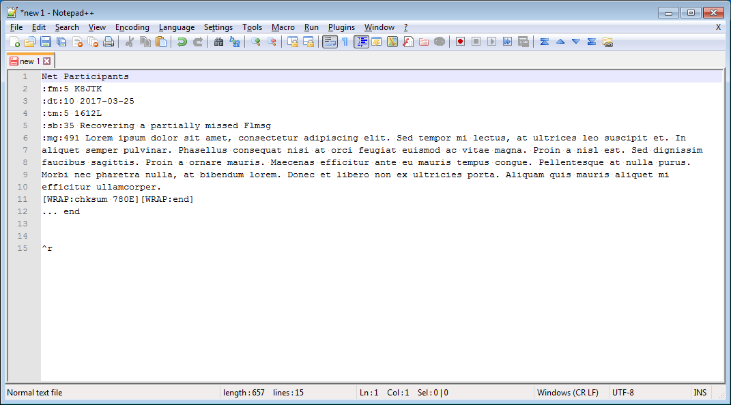Open the Replace dialog toolbar icon
Viewport: 731px width, 405px height.
tap(235, 42)
